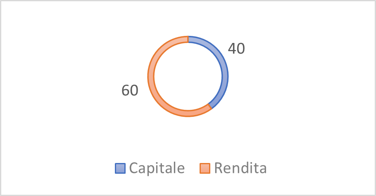Click the data label 40

click(x=236, y=49)
